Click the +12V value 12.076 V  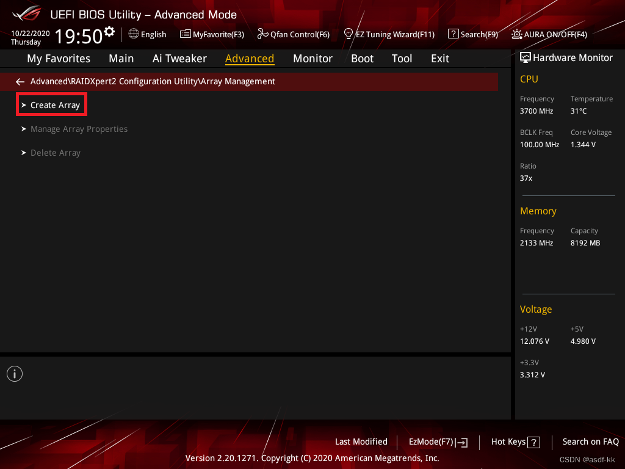tap(534, 341)
